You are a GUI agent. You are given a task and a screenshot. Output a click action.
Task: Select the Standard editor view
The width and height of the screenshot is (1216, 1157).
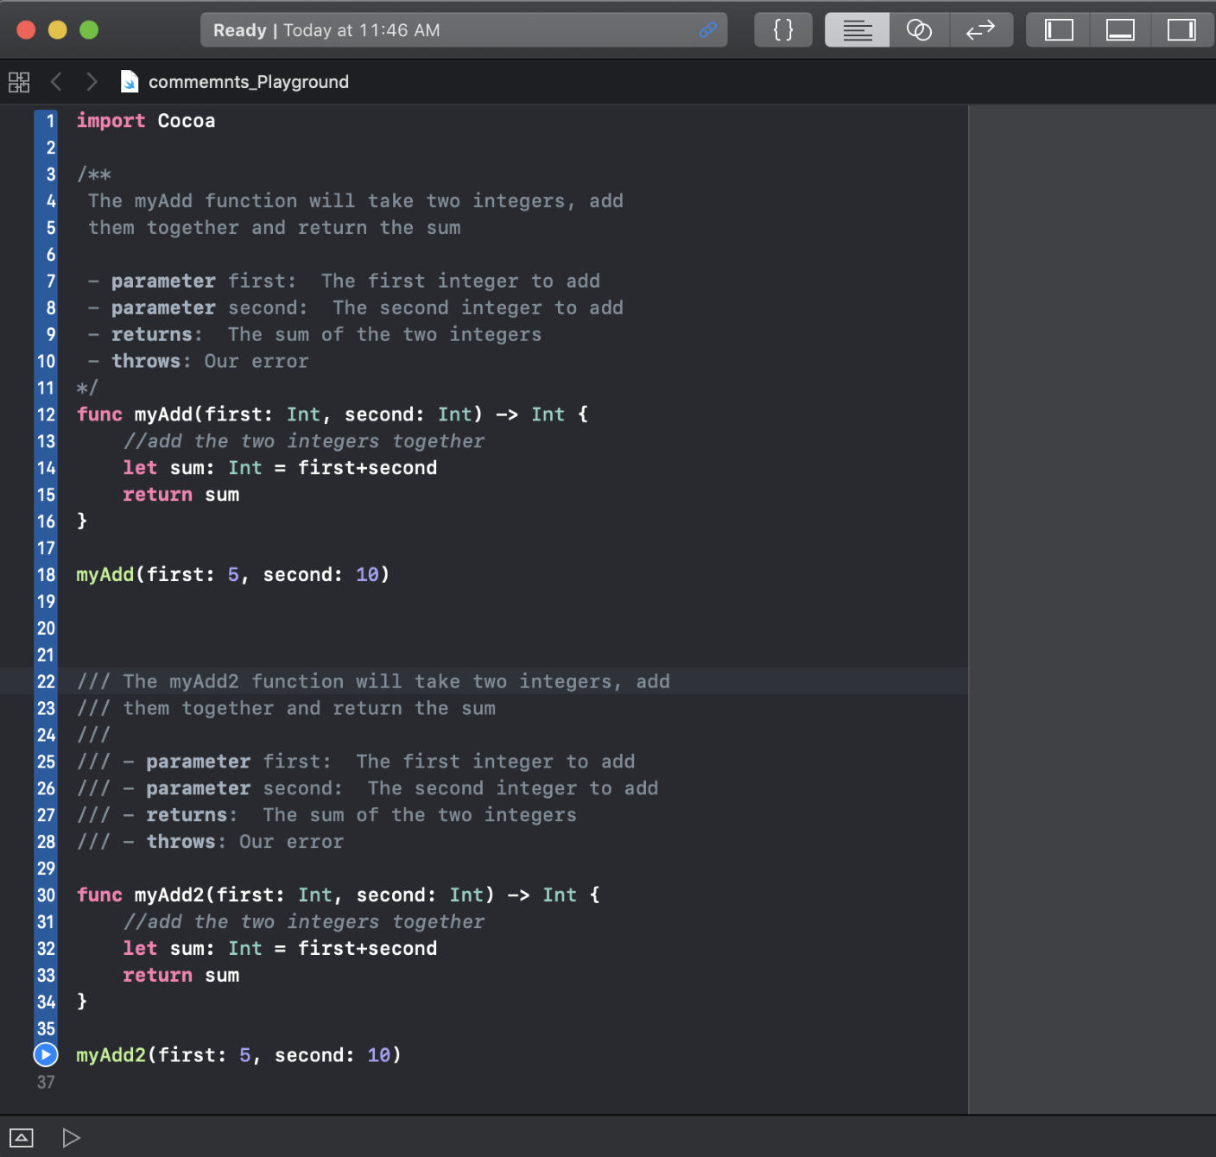tap(857, 30)
